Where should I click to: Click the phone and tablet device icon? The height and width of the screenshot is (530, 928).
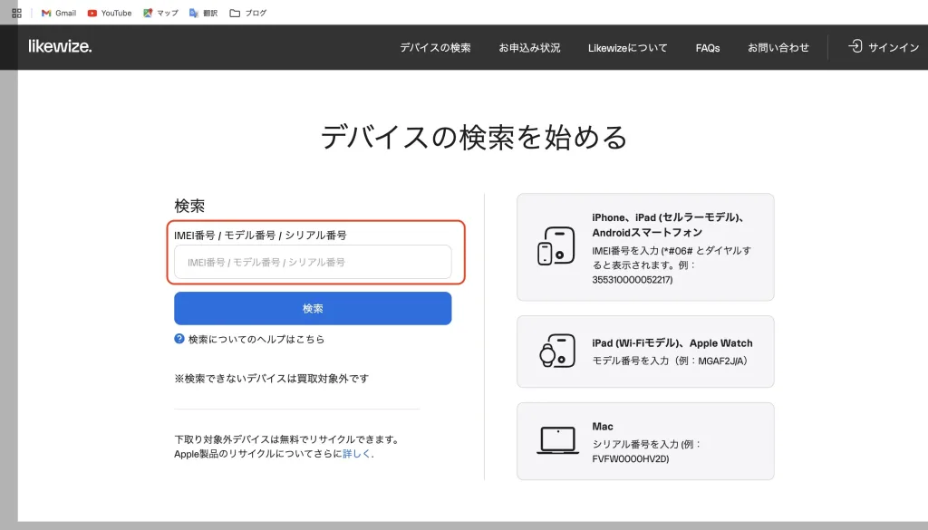[x=556, y=246]
